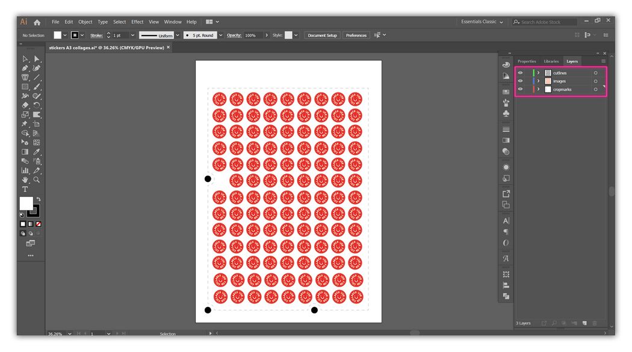Activate the Zoom tool
The height and width of the screenshot is (352, 632).
(36, 179)
